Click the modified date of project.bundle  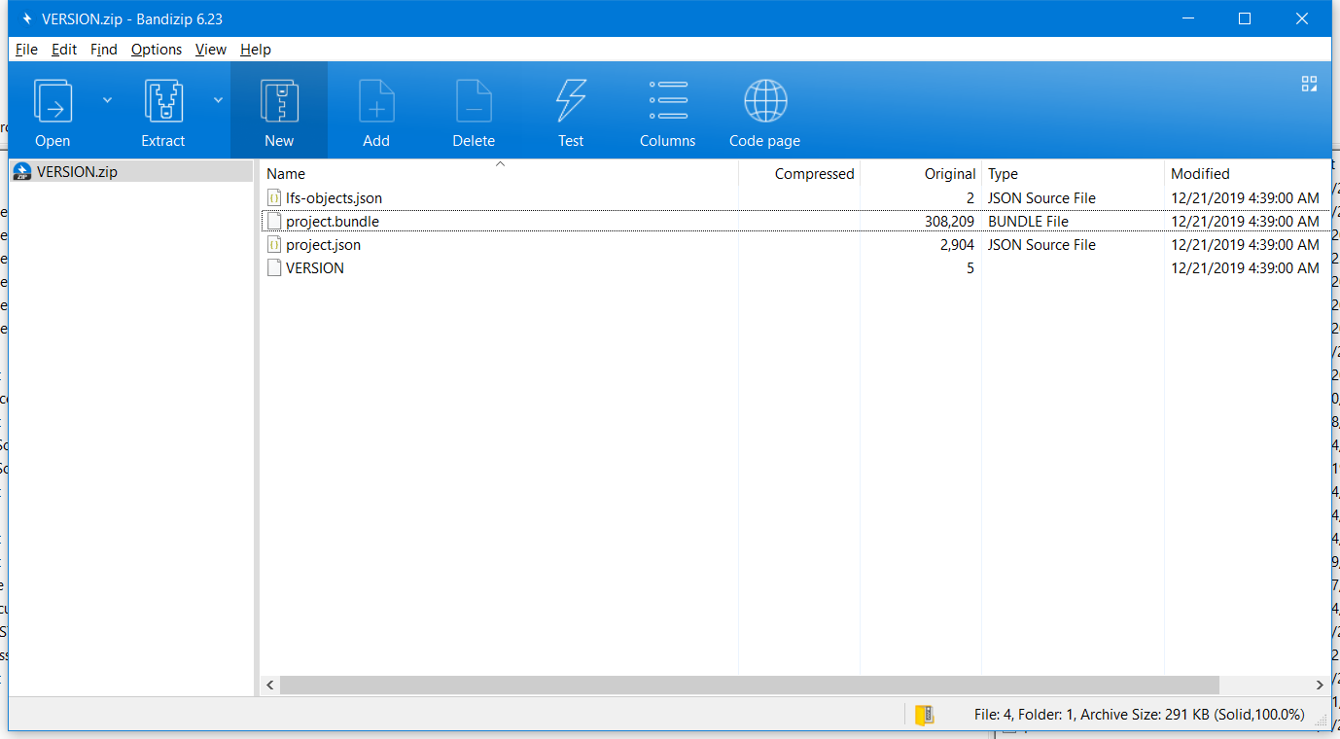tap(1245, 221)
